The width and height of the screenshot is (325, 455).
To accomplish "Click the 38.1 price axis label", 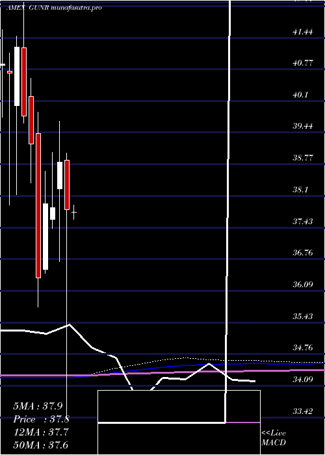I will tap(300, 190).
